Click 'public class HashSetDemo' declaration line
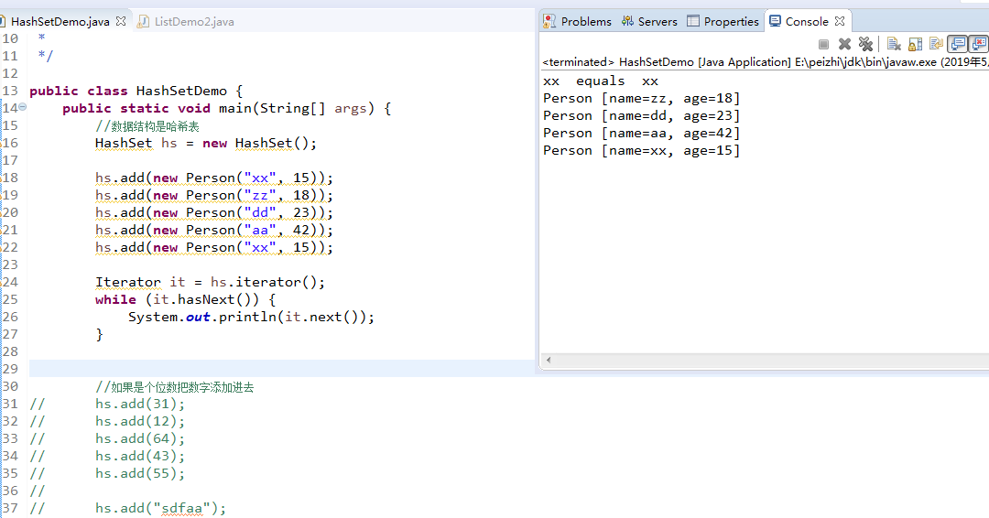 point(136,91)
